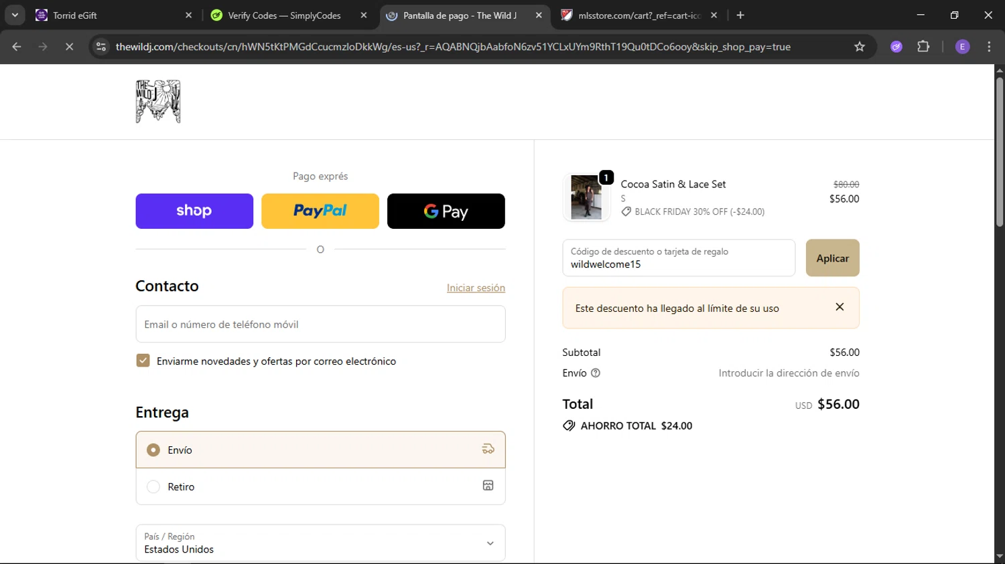Screen dimensions: 1005x564
Task: Click the $56.00 total amount
Action: [838, 404]
